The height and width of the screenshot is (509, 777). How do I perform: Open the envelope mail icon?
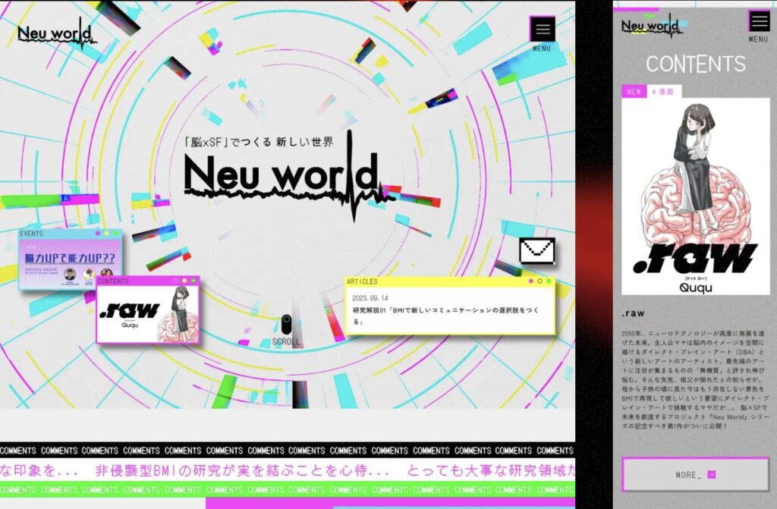(x=537, y=251)
